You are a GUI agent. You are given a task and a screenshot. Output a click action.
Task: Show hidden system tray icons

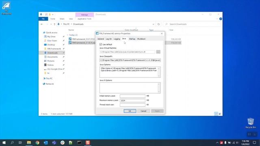click(217, 142)
